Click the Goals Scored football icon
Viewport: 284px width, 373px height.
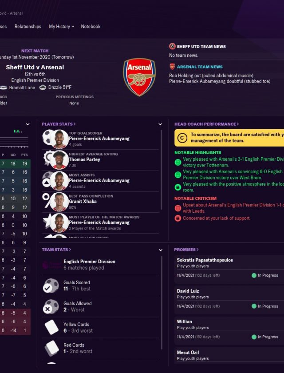click(x=51, y=286)
